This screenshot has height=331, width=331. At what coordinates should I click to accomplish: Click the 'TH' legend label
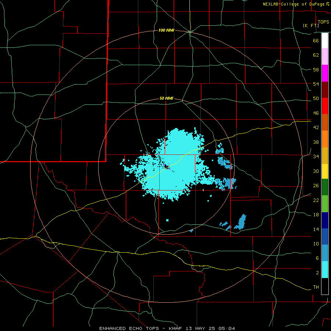tap(316, 287)
